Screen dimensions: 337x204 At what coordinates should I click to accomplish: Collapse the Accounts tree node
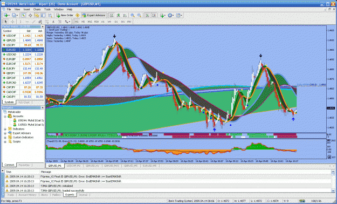point(5,116)
